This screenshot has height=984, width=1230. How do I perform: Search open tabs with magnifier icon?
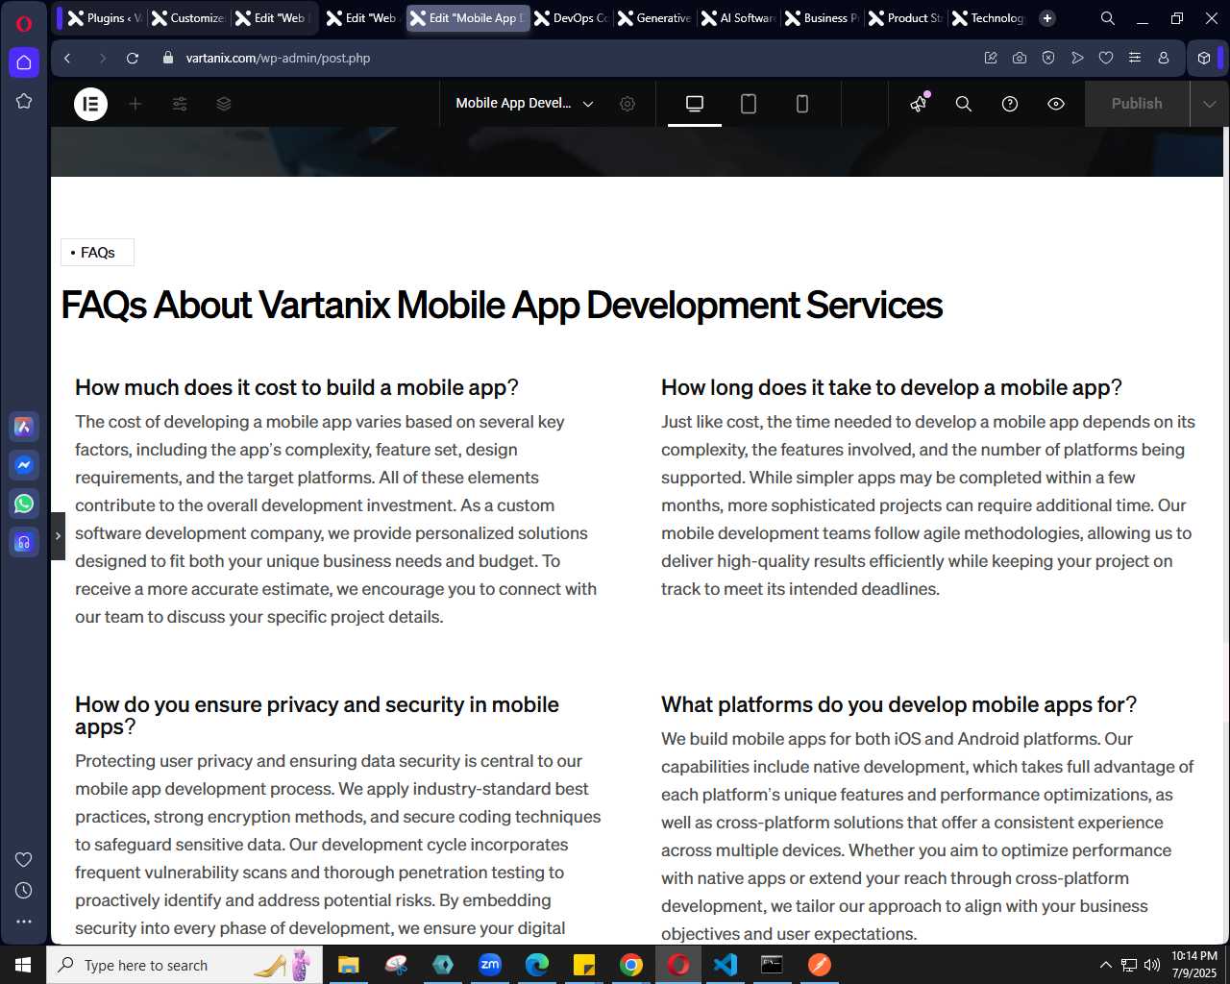(x=1107, y=18)
